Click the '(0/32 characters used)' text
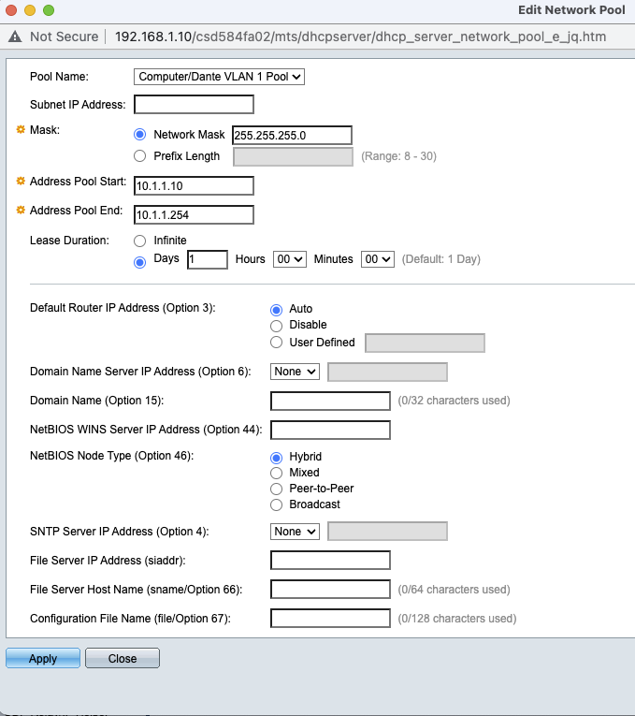Screen dimensions: 635x716 coord(454,401)
